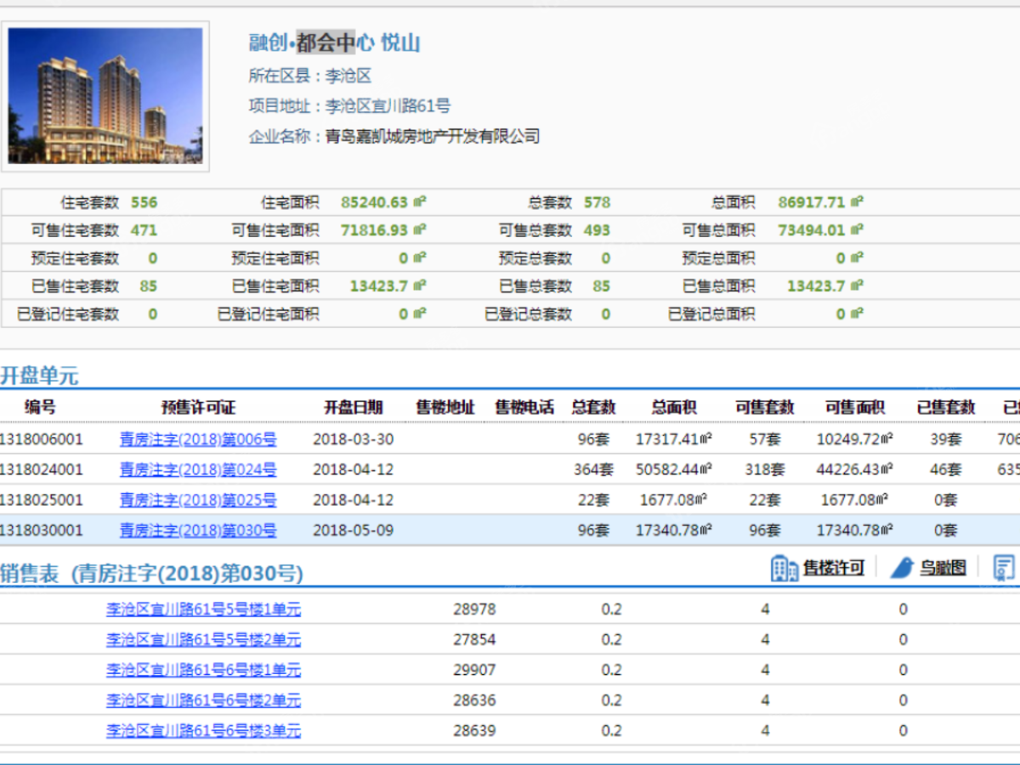Click the value 28639 in sales table
Screen dimensions: 1020x765
click(x=474, y=730)
